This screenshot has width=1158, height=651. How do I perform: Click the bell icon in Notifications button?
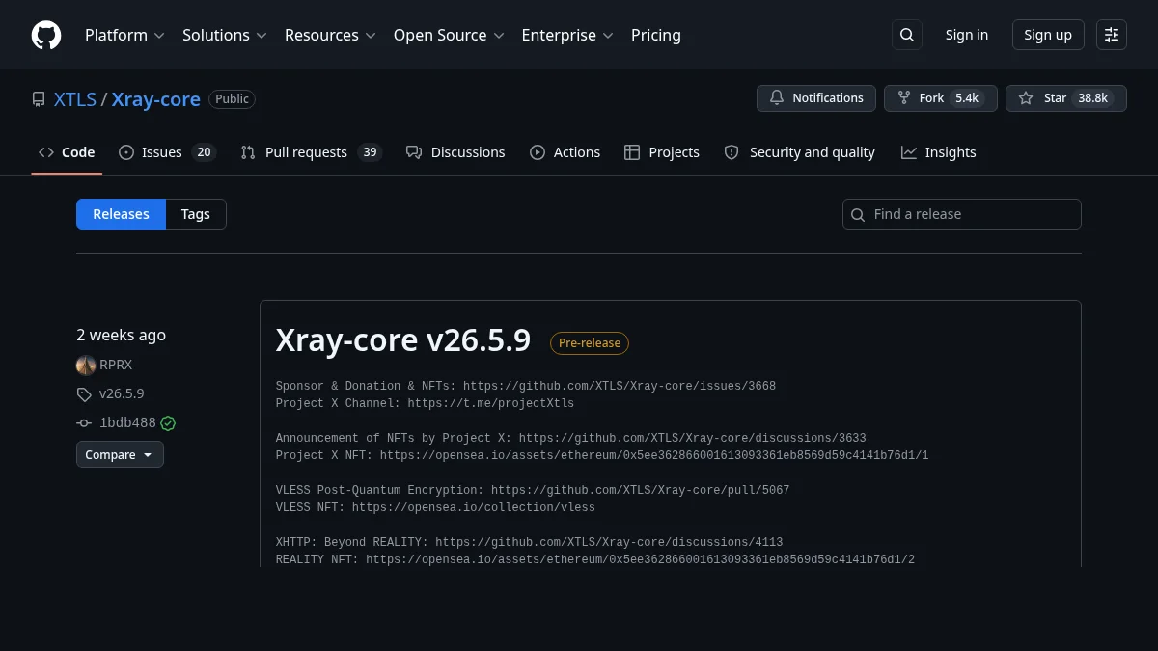coord(777,98)
